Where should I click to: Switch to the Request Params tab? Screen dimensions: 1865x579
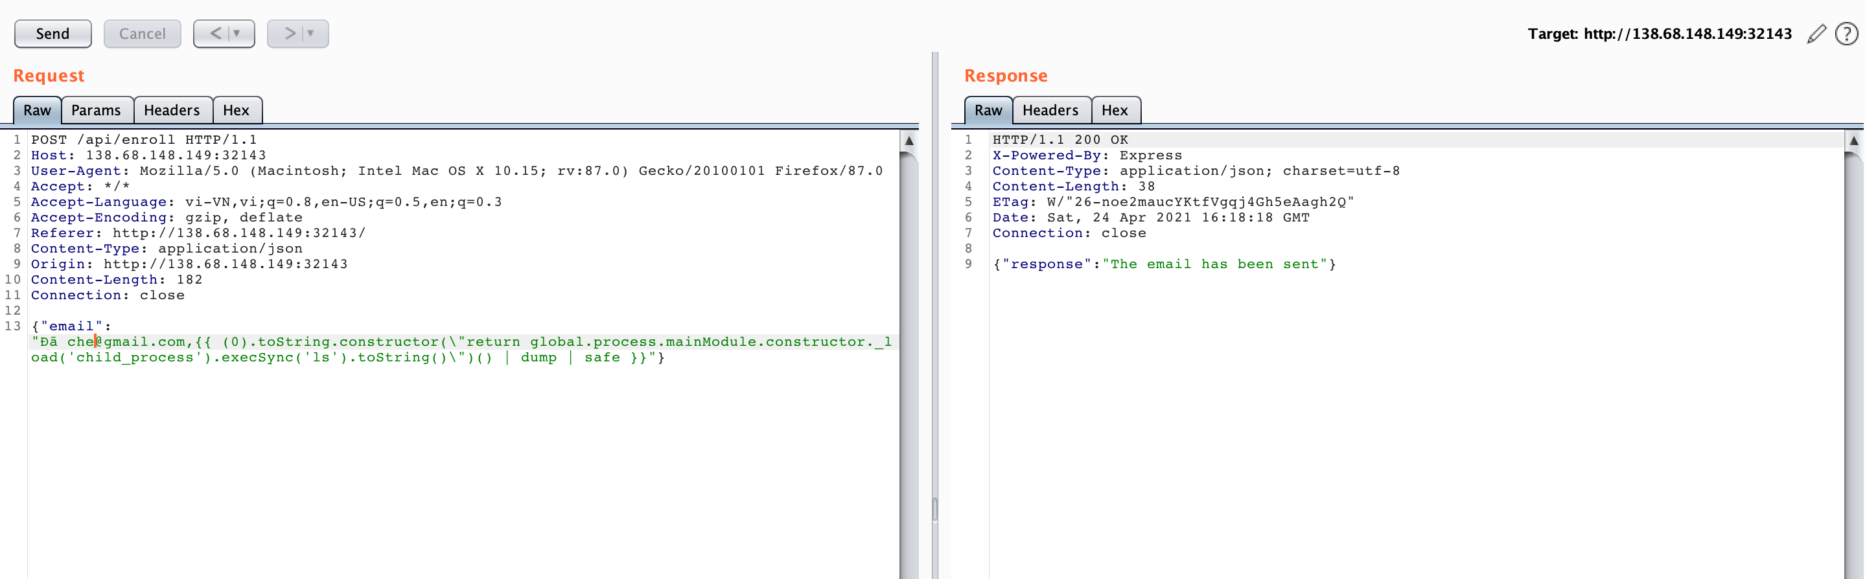97,110
